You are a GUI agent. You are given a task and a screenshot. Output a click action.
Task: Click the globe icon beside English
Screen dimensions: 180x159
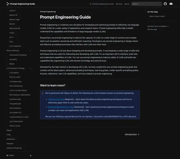tap(7, 155)
